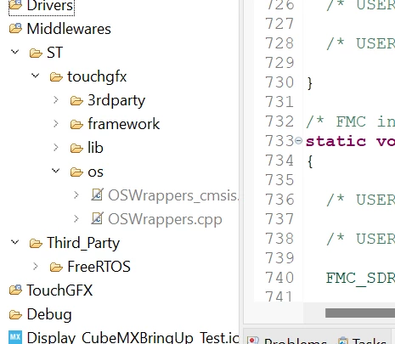Screen dimensions: 395x344
Task: Expand the framework folder
Action: coord(56,123)
